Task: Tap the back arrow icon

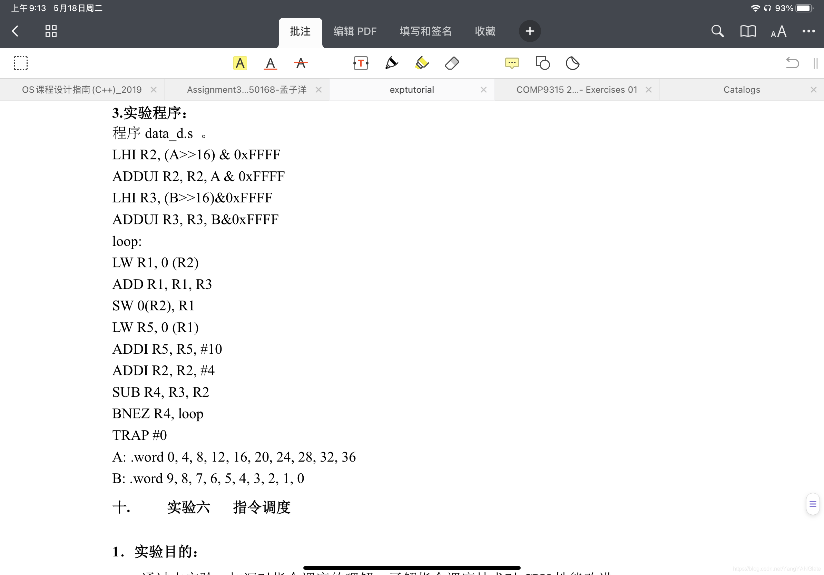Action: point(15,31)
